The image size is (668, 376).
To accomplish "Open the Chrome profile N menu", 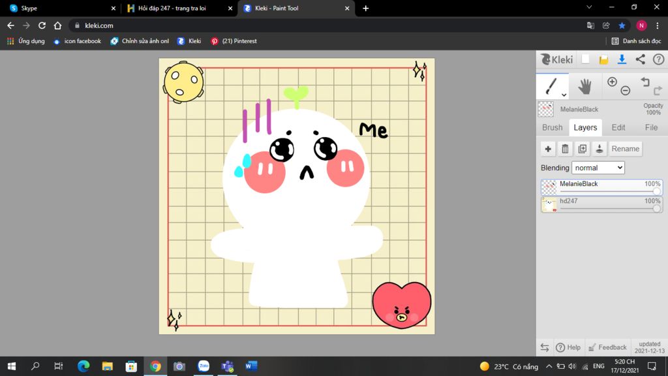I will (642, 25).
